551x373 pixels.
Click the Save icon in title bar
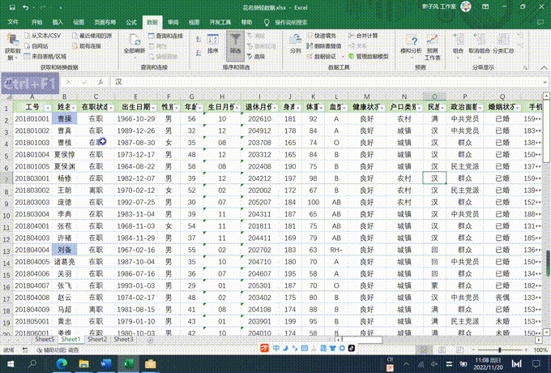coord(12,7)
